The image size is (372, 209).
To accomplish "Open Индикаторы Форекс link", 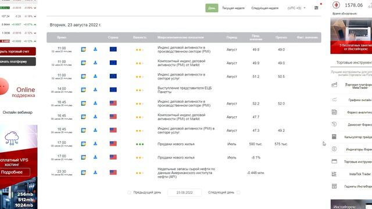I will (359, 149).
